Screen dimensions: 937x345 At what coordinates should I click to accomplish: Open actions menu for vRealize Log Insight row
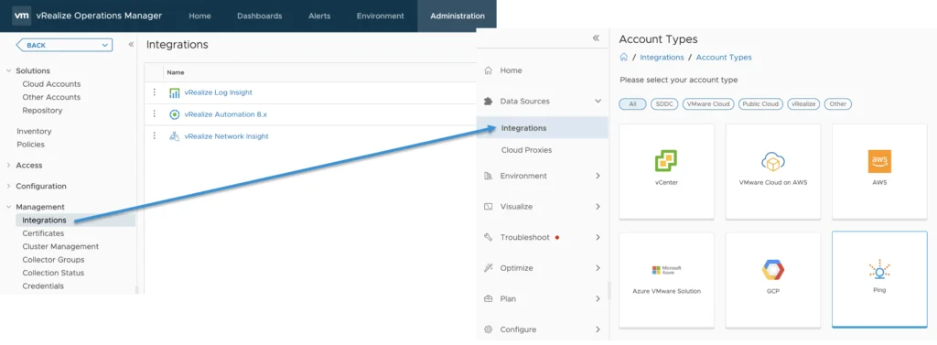[x=154, y=92]
